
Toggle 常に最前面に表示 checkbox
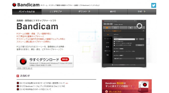click(114, 41)
